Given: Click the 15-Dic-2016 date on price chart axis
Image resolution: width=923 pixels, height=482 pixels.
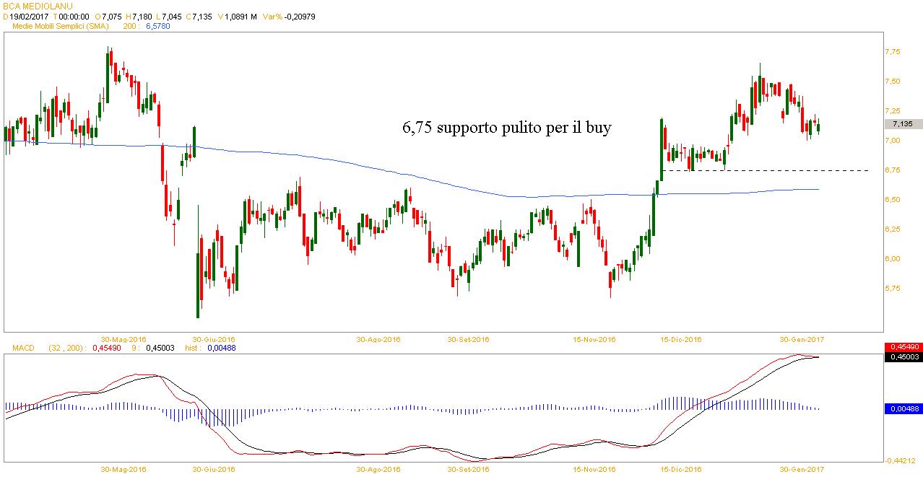Looking at the screenshot, I should [680, 338].
